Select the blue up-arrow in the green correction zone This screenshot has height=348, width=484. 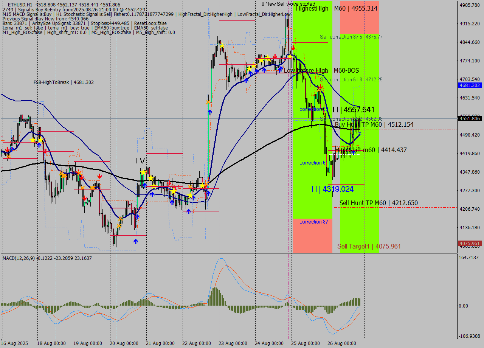353,152
